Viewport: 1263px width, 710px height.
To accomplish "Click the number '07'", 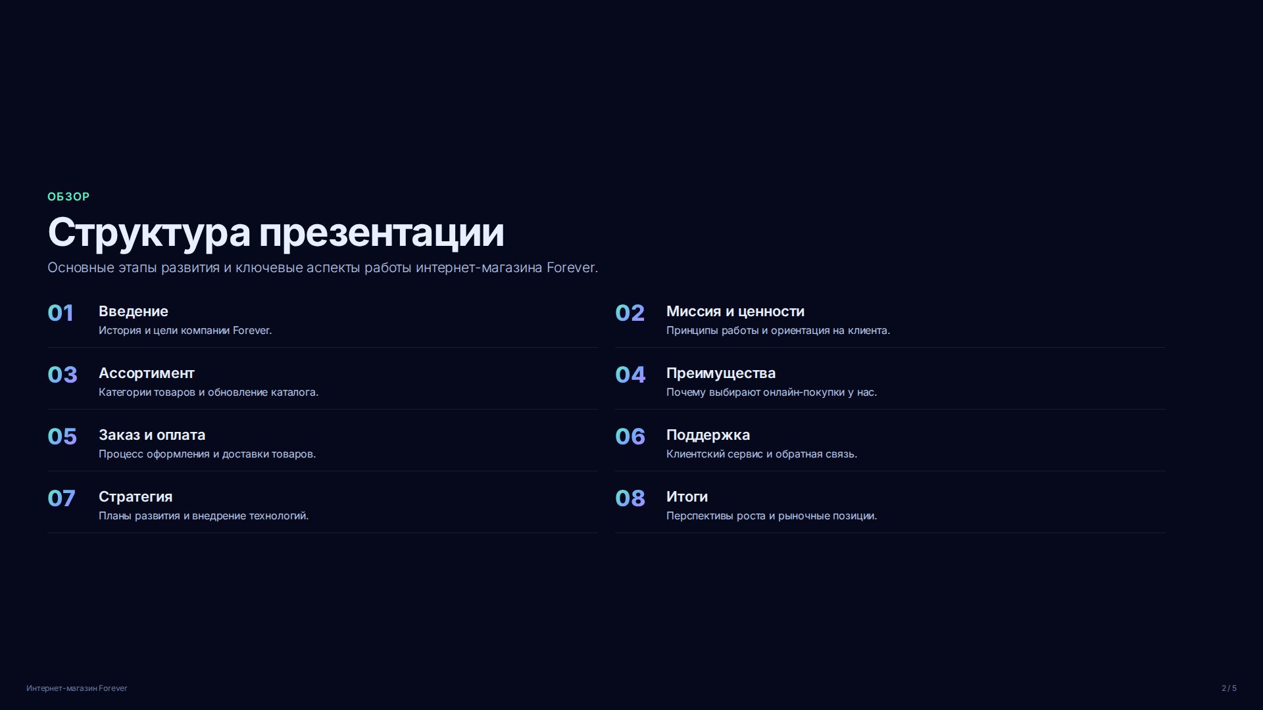I will 61,498.
